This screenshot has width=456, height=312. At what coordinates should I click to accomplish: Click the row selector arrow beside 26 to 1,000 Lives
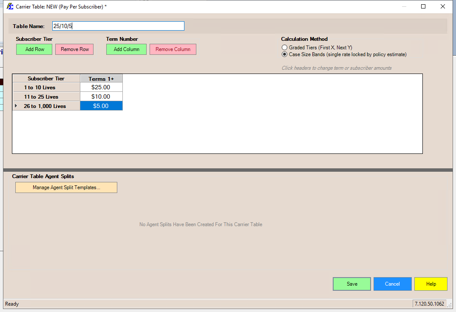click(16, 106)
